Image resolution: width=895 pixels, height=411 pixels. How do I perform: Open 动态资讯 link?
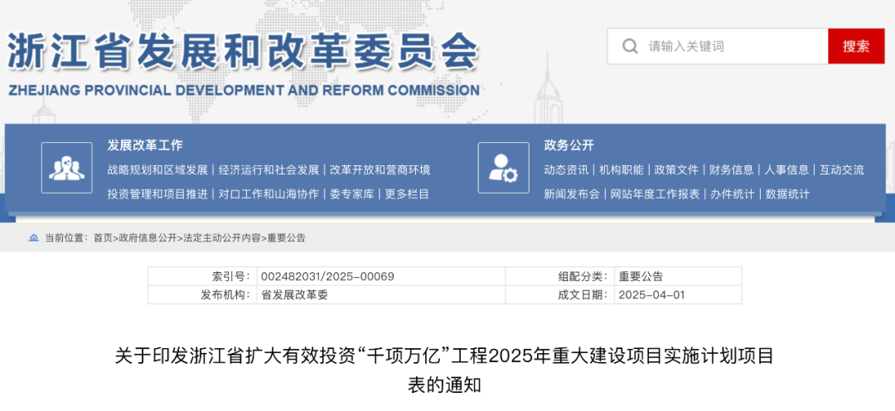[x=566, y=170]
